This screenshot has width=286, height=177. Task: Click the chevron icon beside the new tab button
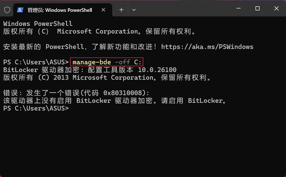click(134, 10)
